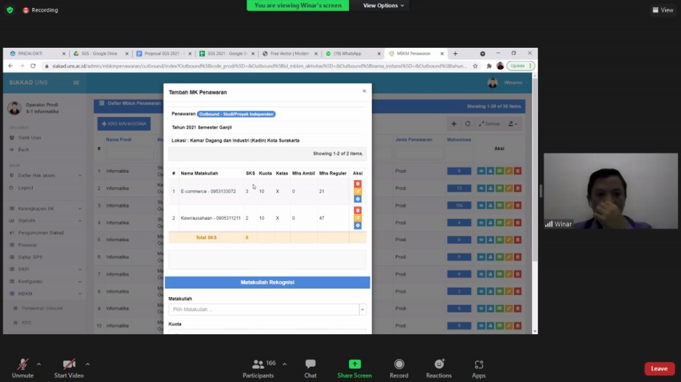Start video in Zoom toolbar
Screen dimensions: 681x382
(68, 368)
